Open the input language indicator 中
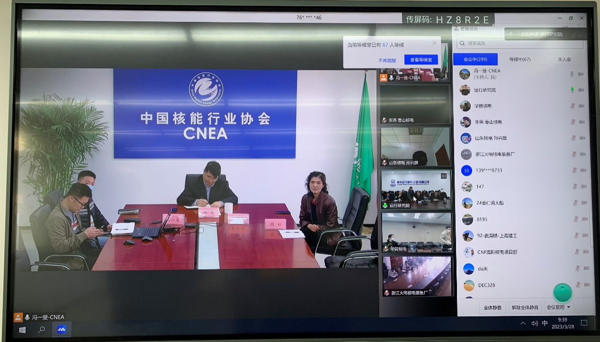The height and width of the screenshot is (342, 600). point(545,324)
